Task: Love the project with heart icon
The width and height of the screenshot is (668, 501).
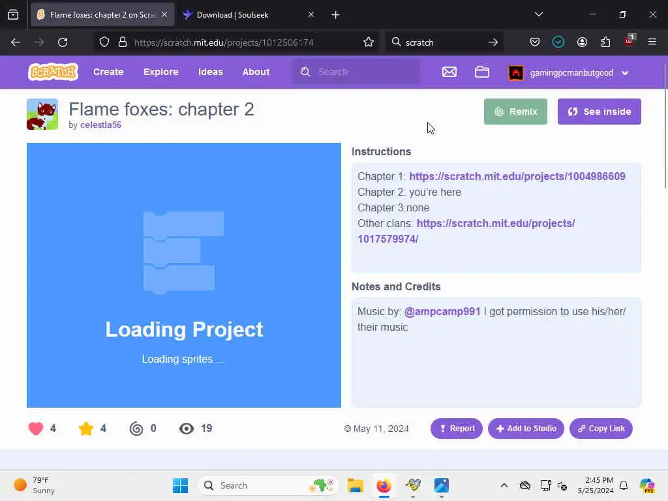Action: click(36, 428)
